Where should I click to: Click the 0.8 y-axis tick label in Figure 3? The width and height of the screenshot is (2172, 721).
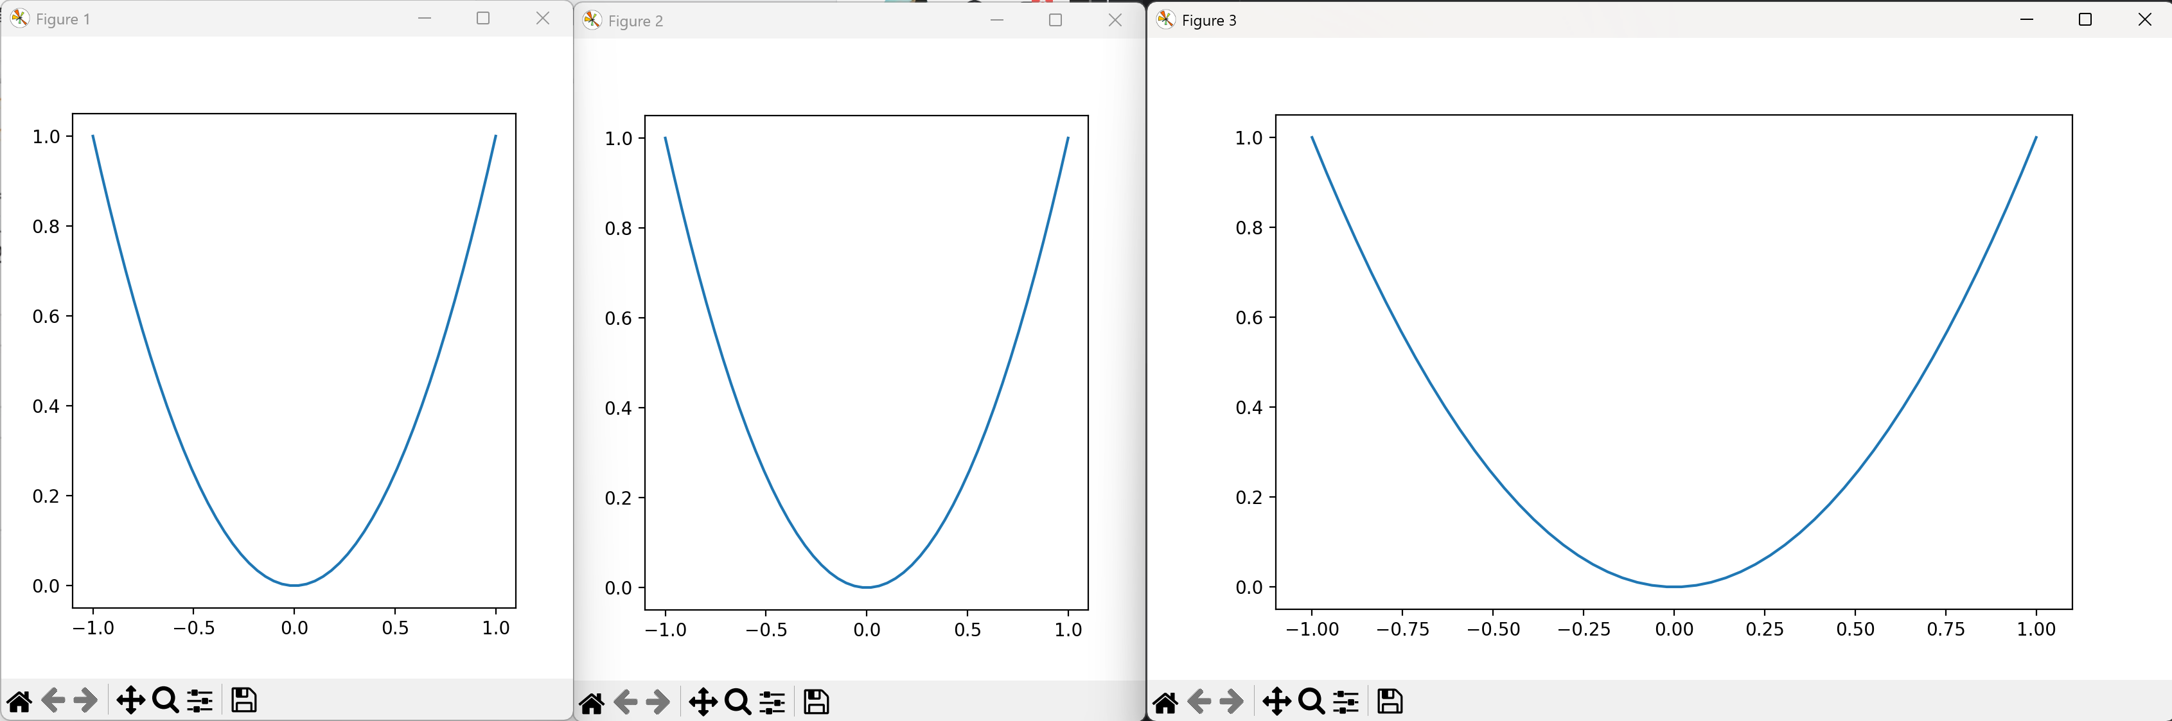pyautogui.click(x=1249, y=229)
